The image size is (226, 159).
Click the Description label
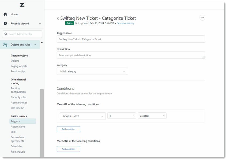click(x=63, y=49)
